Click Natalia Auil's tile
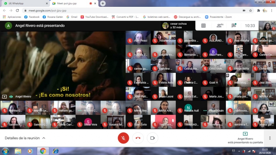 coord(188,108)
